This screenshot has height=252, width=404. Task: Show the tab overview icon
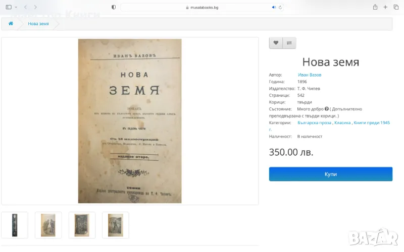pos(396,7)
